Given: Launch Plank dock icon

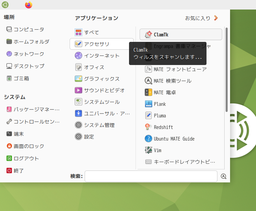Looking at the screenshot, I should coord(148,104).
